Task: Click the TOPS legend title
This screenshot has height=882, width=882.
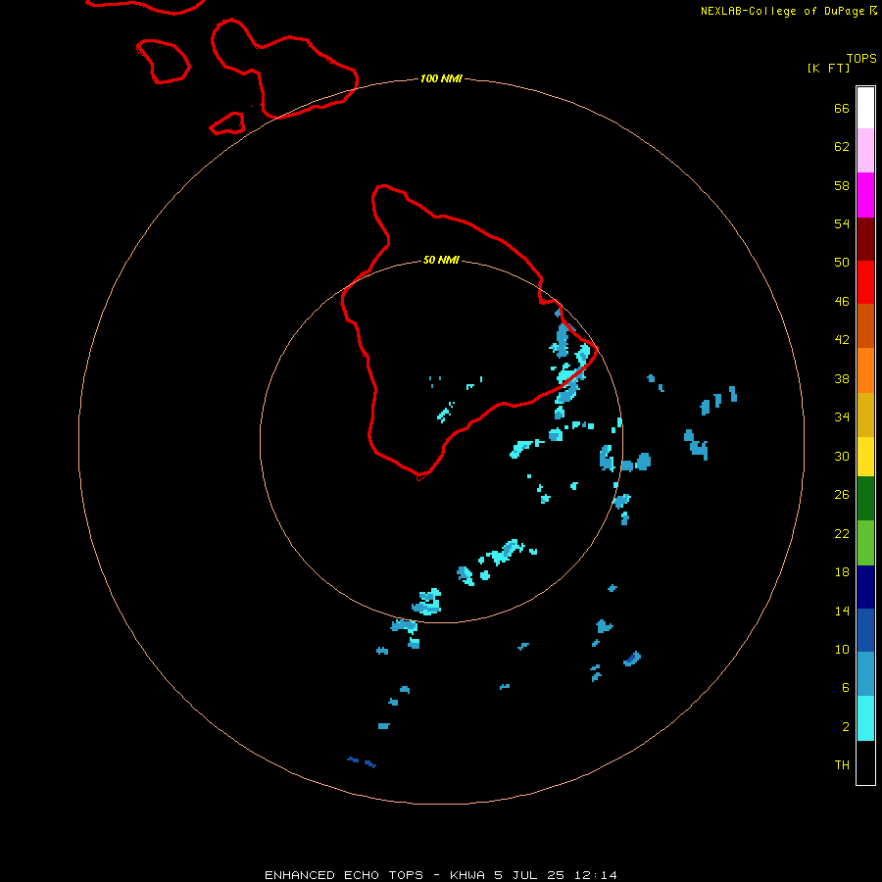Action: (861, 58)
